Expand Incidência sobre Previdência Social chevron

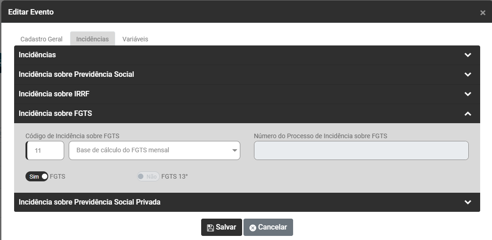467,75
